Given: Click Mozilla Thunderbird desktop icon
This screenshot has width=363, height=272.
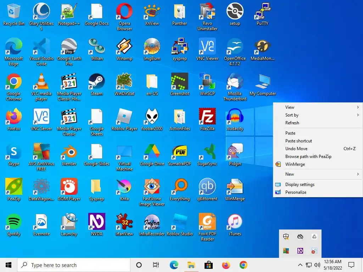Looking at the screenshot, I should [x=235, y=87].
